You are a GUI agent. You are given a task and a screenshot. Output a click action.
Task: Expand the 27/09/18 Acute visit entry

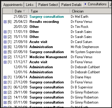(5, 42)
